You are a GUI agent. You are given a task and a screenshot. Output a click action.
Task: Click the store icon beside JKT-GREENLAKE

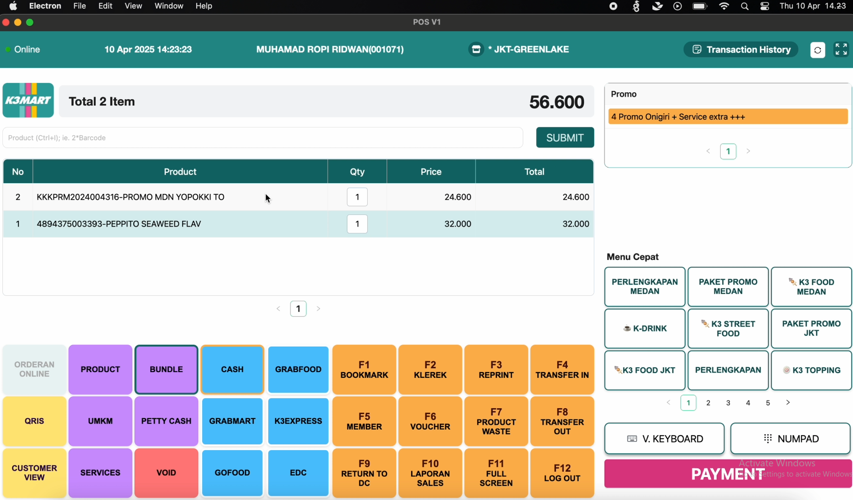(x=476, y=49)
